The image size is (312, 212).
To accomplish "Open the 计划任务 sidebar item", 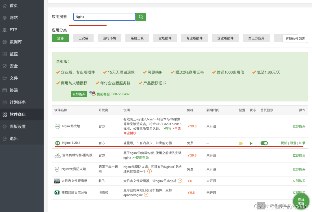I will click(x=22, y=102).
